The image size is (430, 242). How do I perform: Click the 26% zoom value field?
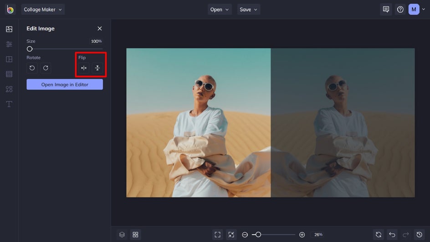pyautogui.click(x=318, y=235)
